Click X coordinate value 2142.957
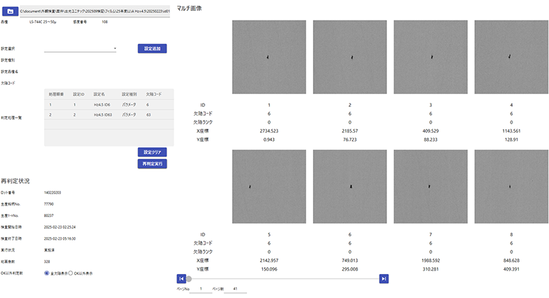549x298 pixels. (269, 260)
